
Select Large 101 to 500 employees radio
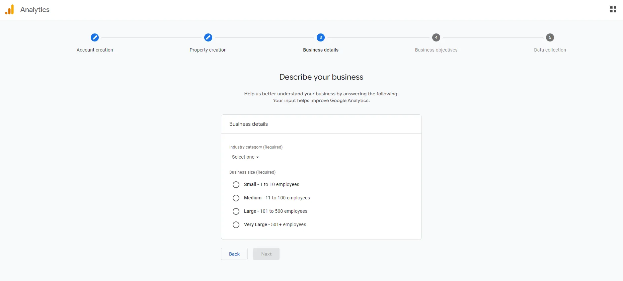click(x=236, y=211)
